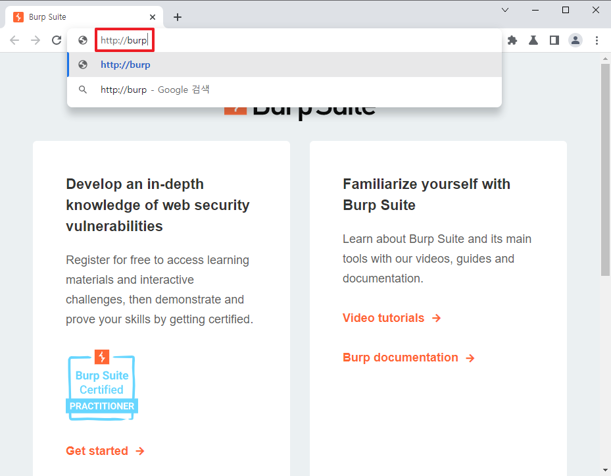The image size is (611, 476).
Task: Click the heading about web security vulnerabilities
Action: (x=158, y=205)
